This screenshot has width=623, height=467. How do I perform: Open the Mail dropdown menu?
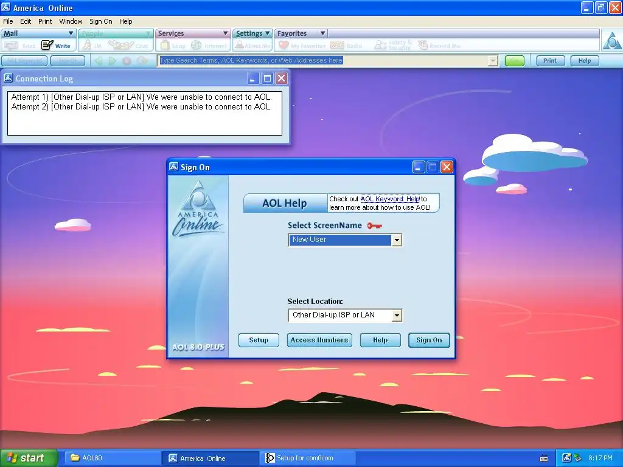(38, 33)
